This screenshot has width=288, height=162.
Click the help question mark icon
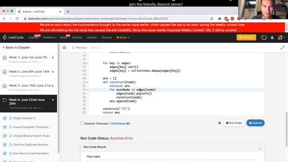coord(220,123)
